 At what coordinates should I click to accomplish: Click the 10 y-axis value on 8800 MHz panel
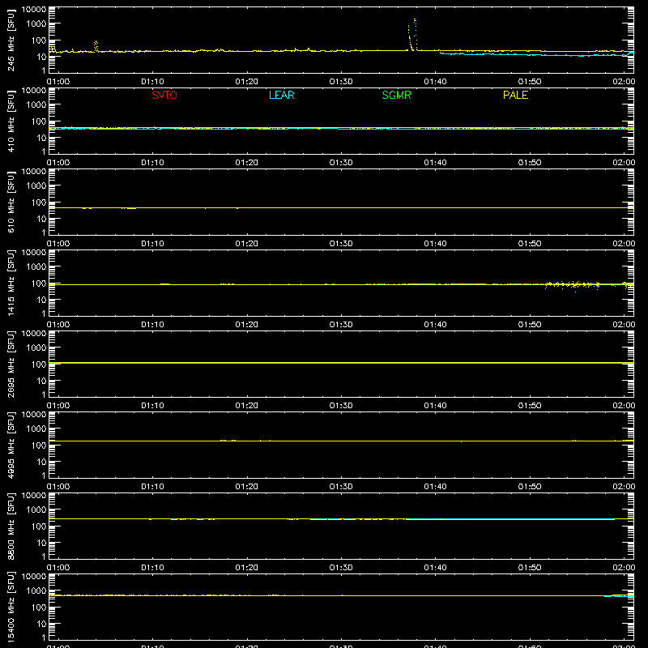[41, 543]
